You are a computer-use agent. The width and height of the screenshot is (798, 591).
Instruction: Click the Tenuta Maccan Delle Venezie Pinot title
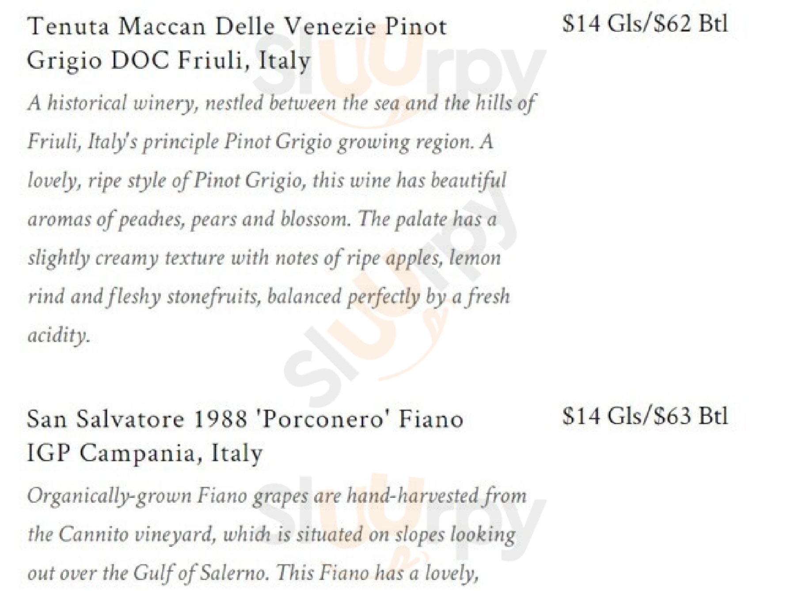pyautogui.click(x=236, y=26)
